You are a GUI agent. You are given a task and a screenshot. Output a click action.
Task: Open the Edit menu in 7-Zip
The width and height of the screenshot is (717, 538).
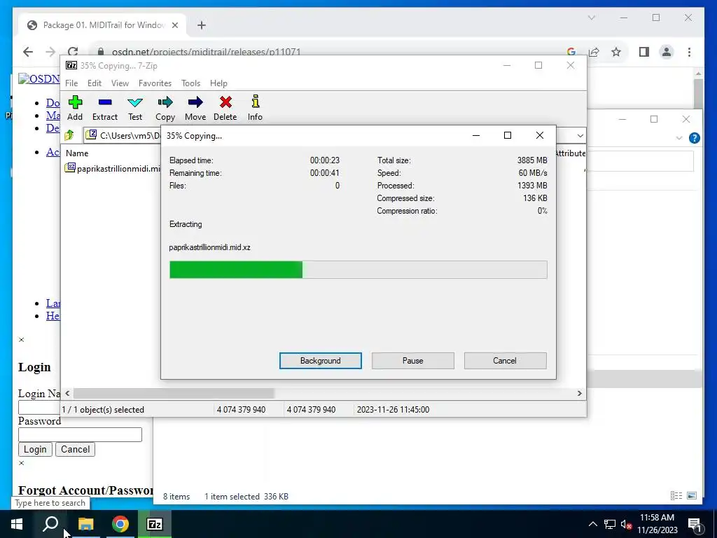pyautogui.click(x=95, y=83)
